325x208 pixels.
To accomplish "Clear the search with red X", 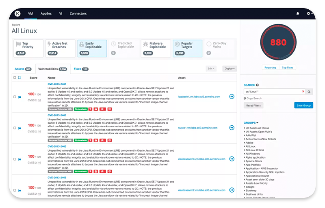I will 303,92.
